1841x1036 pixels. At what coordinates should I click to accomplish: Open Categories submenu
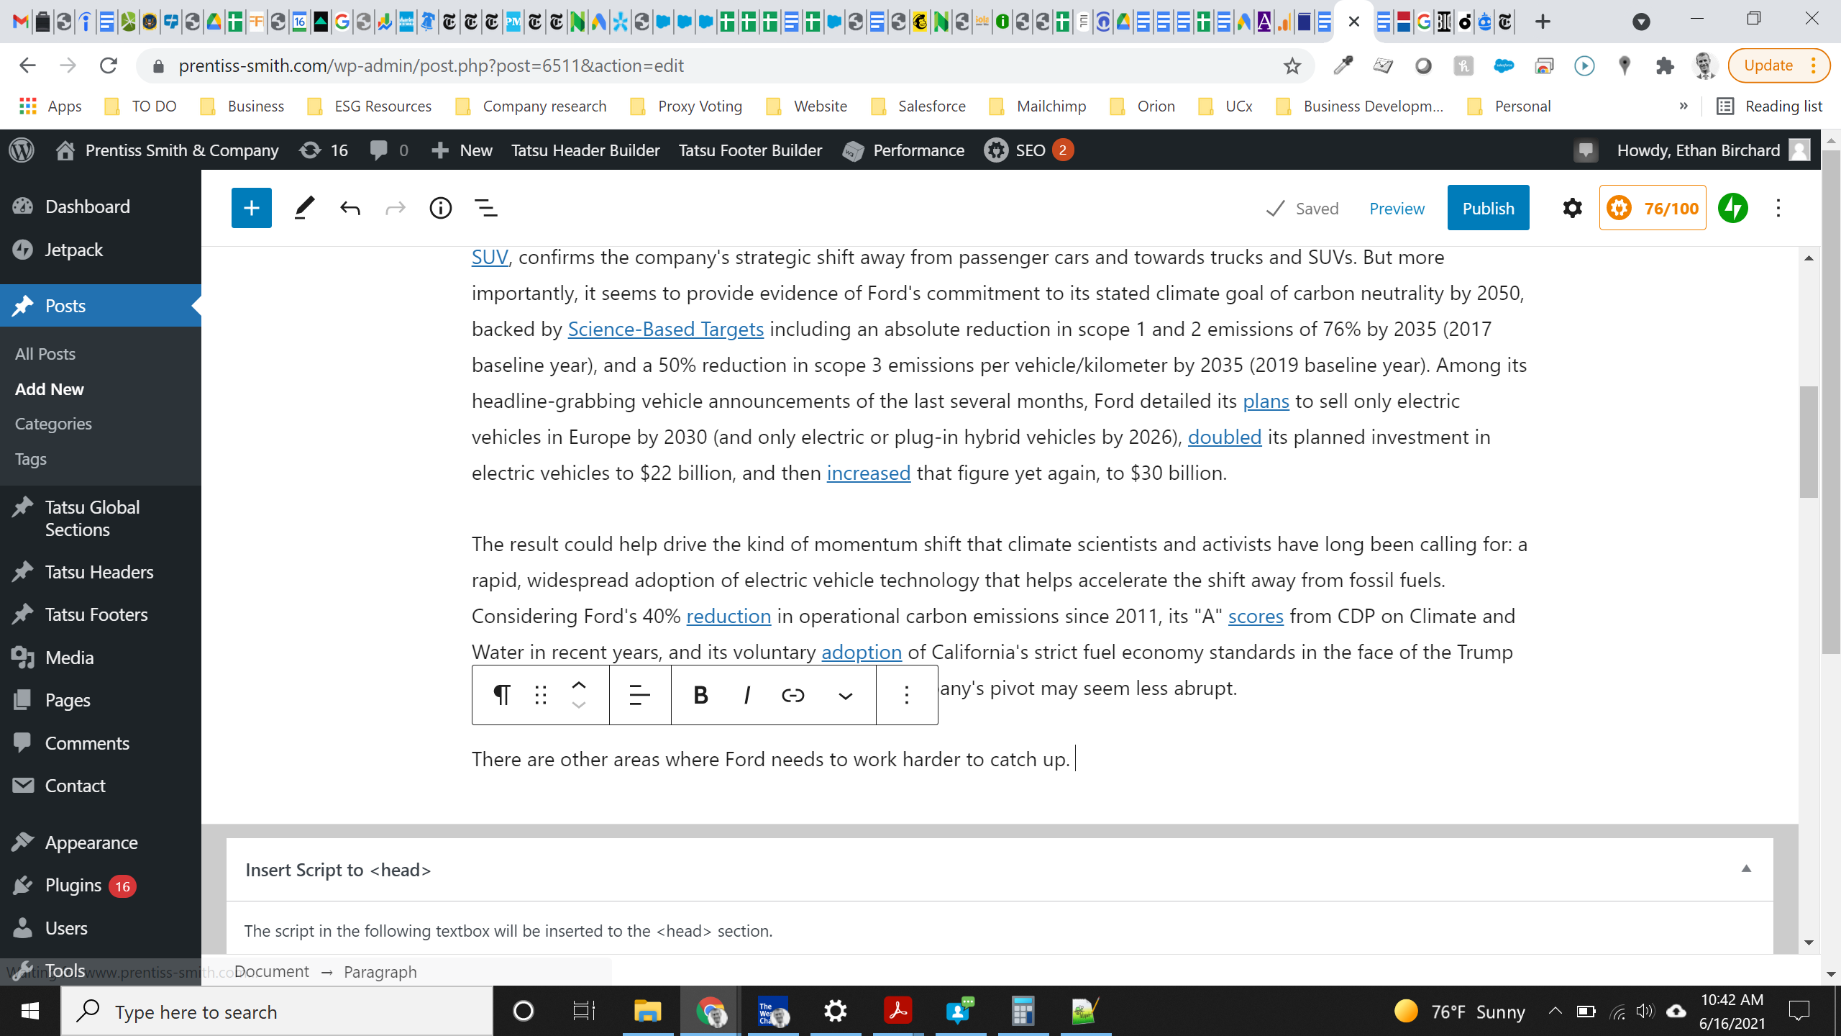click(x=53, y=424)
